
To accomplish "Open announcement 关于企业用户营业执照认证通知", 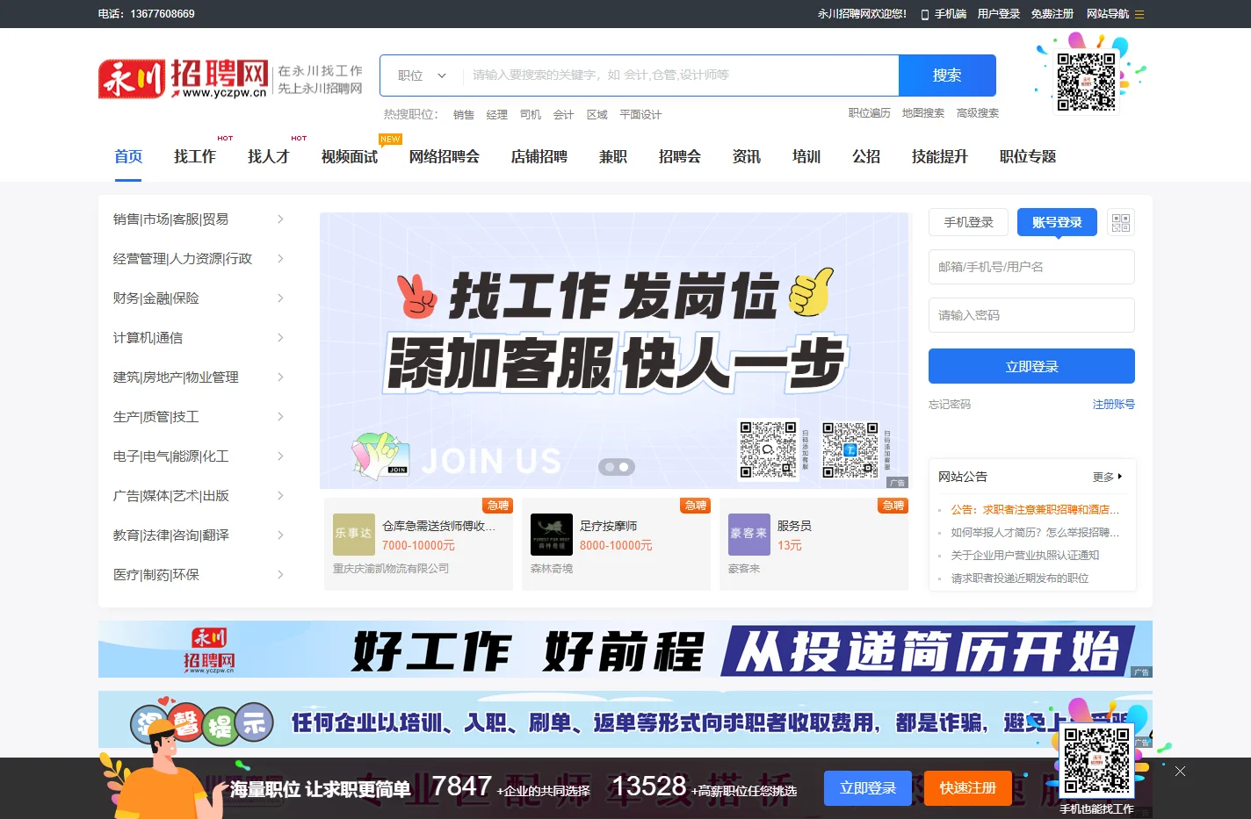I will (x=1025, y=556).
